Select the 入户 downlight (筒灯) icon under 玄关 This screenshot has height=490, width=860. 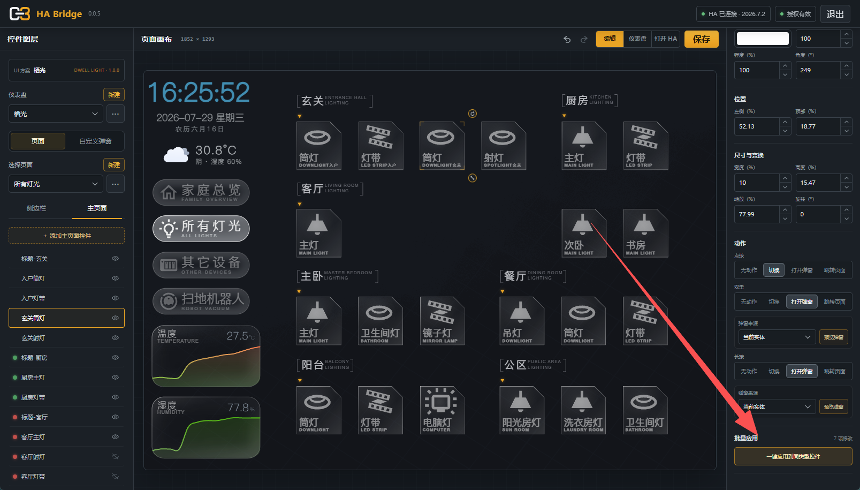[x=319, y=146]
